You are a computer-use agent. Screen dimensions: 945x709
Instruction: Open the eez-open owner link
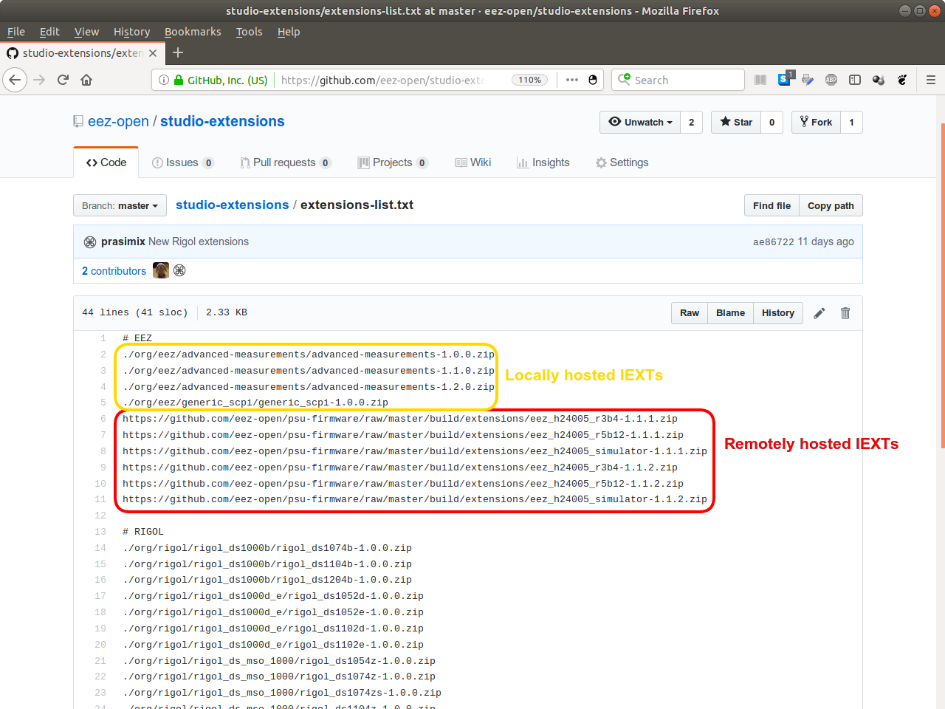click(118, 121)
